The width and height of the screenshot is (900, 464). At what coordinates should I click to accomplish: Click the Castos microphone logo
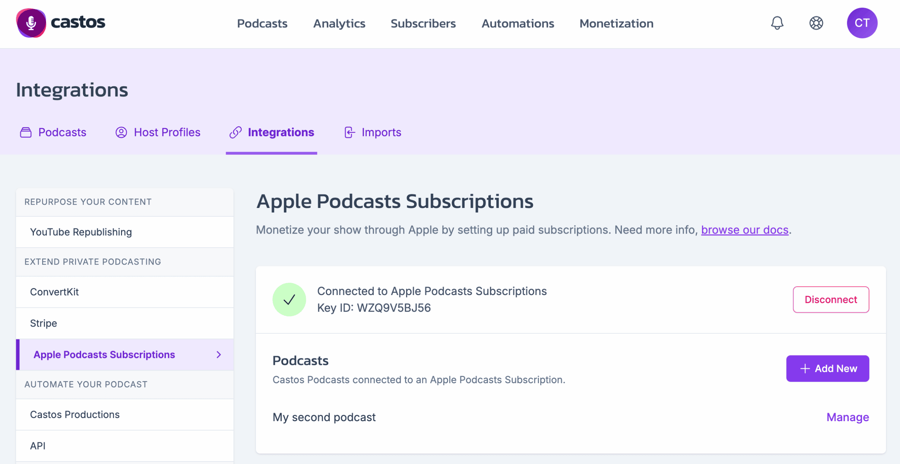pyautogui.click(x=31, y=23)
